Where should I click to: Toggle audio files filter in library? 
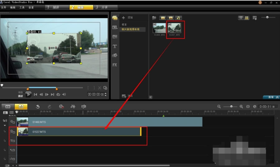pyautogui.click(x=178, y=18)
